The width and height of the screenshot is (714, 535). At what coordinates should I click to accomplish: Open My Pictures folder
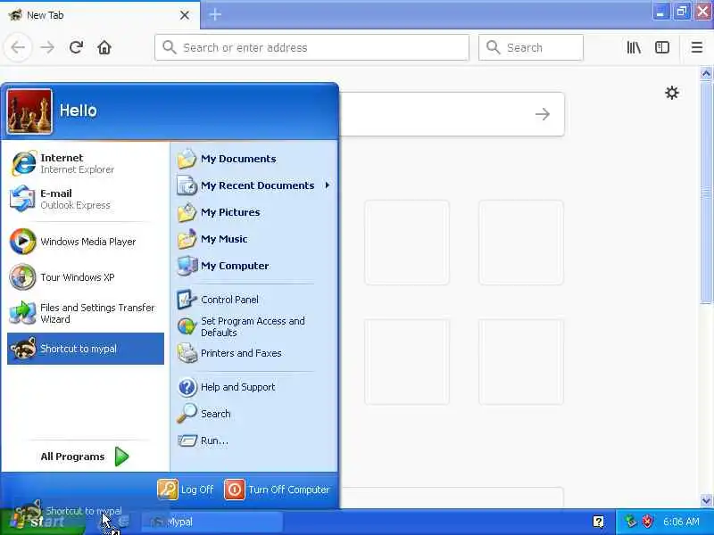point(254,212)
